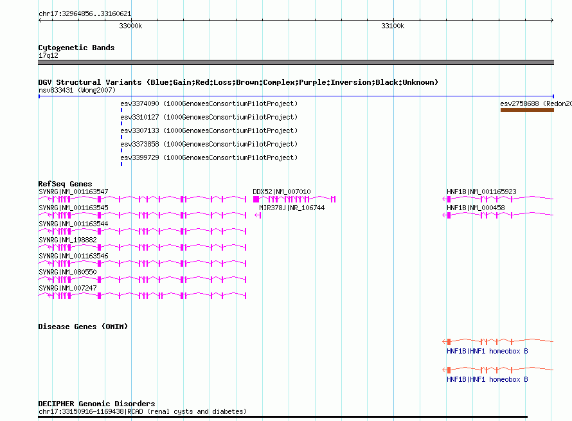Select transcript SYNRG|NM_198882 label
The height and width of the screenshot is (421, 572).
coord(67,240)
